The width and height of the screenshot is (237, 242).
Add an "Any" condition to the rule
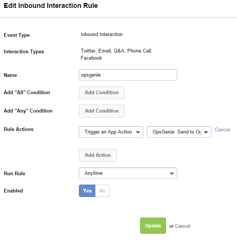101,111
